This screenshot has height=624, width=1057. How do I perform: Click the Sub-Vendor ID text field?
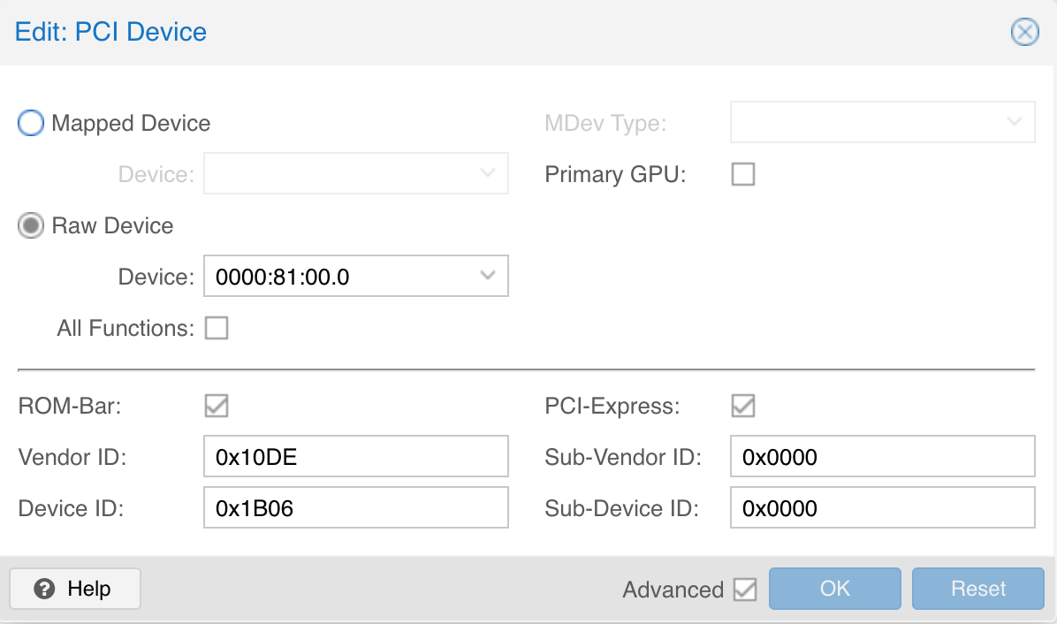882,456
